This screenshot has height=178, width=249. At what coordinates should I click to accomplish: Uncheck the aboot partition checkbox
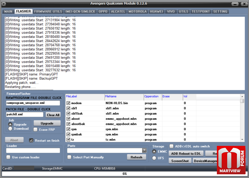[69, 119]
